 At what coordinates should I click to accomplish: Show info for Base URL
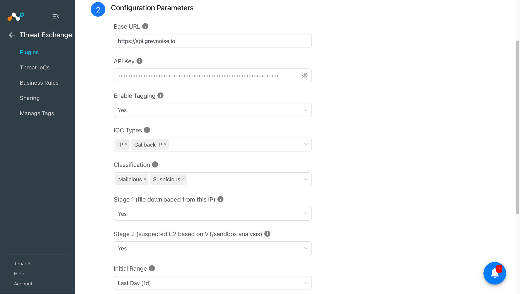[145, 26]
